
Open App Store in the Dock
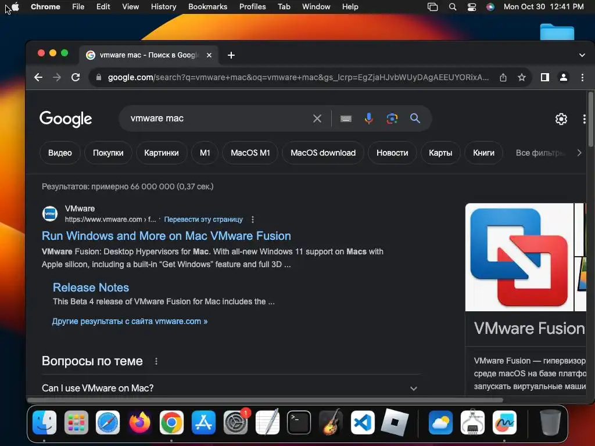(x=204, y=423)
